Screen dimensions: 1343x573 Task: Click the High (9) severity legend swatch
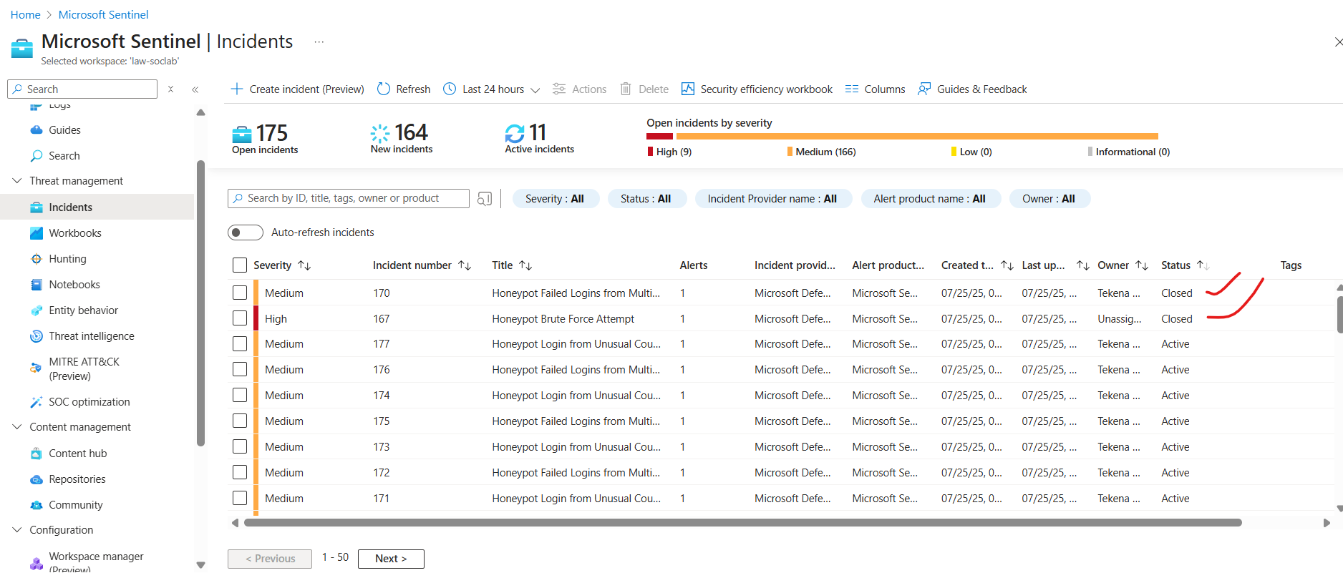coord(651,152)
